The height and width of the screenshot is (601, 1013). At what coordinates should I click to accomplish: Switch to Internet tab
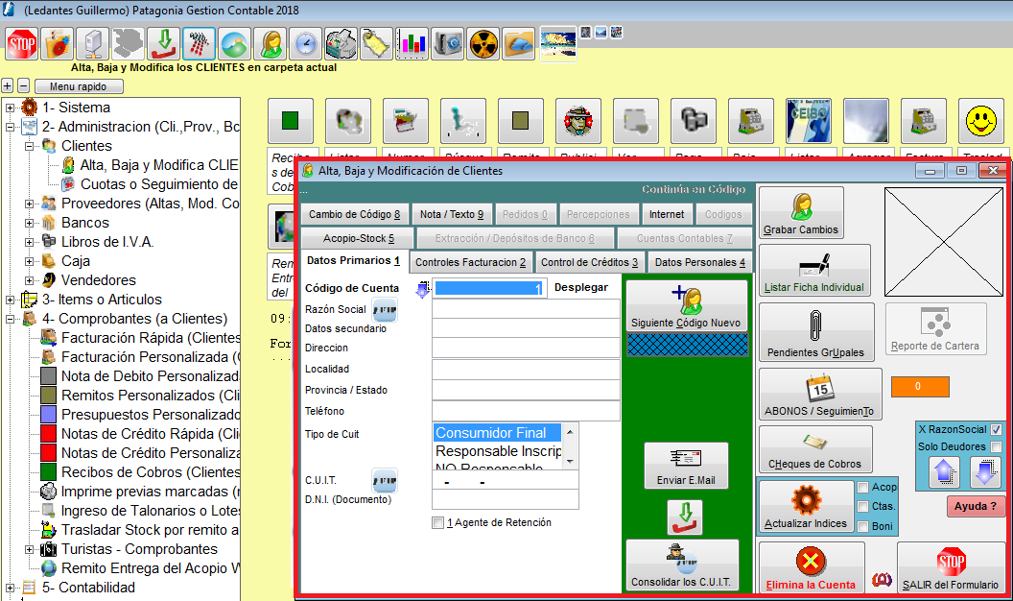[667, 214]
